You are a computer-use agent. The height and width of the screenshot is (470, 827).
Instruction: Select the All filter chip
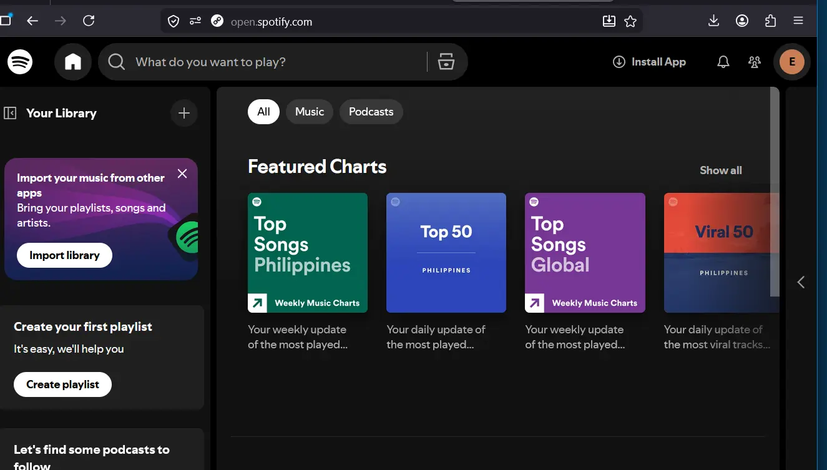coord(263,112)
